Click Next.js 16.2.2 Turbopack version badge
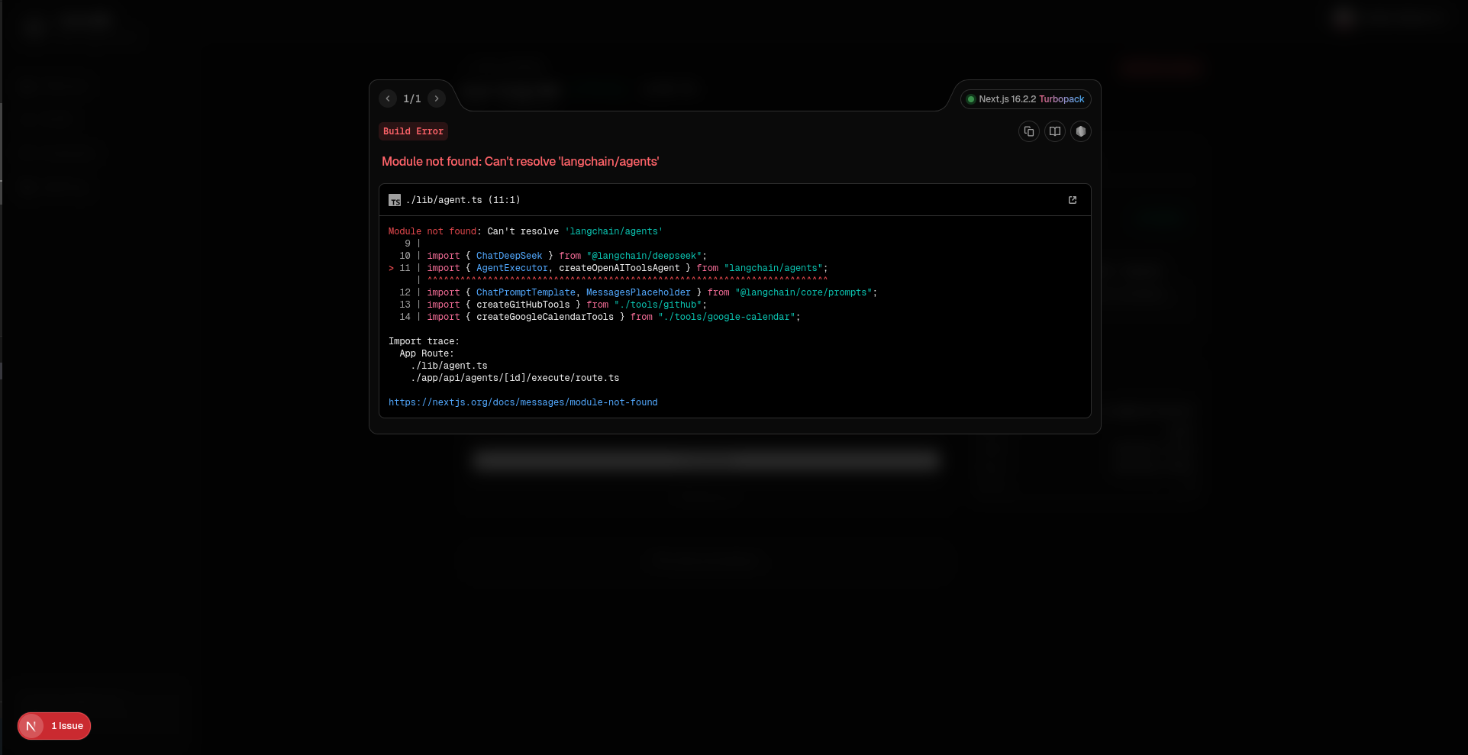The image size is (1468, 755). coord(1026,99)
